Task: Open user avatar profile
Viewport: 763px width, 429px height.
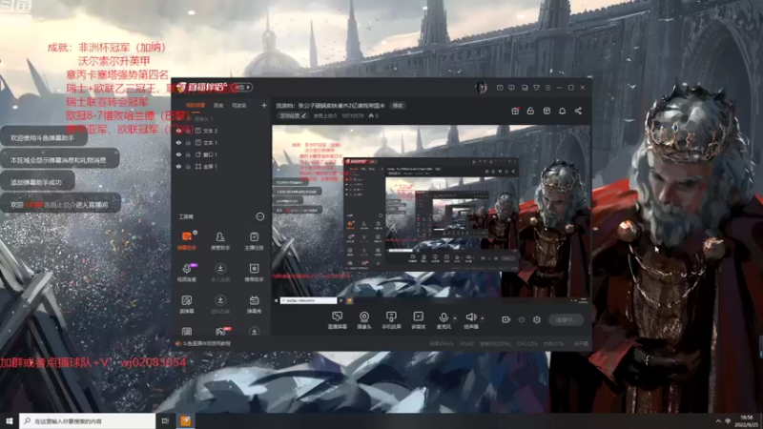Action: (482, 88)
